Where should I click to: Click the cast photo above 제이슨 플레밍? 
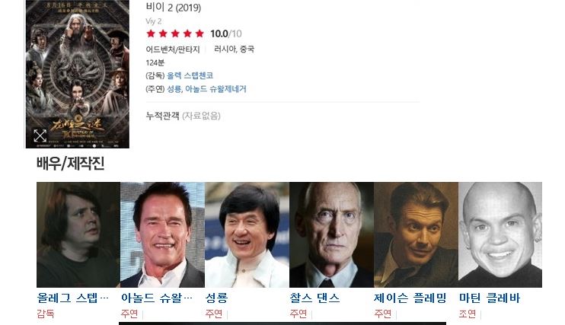click(416, 234)
